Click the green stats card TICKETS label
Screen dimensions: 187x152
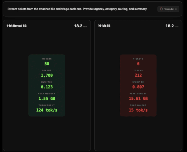click(x=47, y=59)
